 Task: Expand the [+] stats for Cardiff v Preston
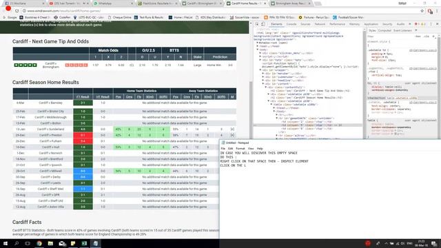[x=232, y=135]
